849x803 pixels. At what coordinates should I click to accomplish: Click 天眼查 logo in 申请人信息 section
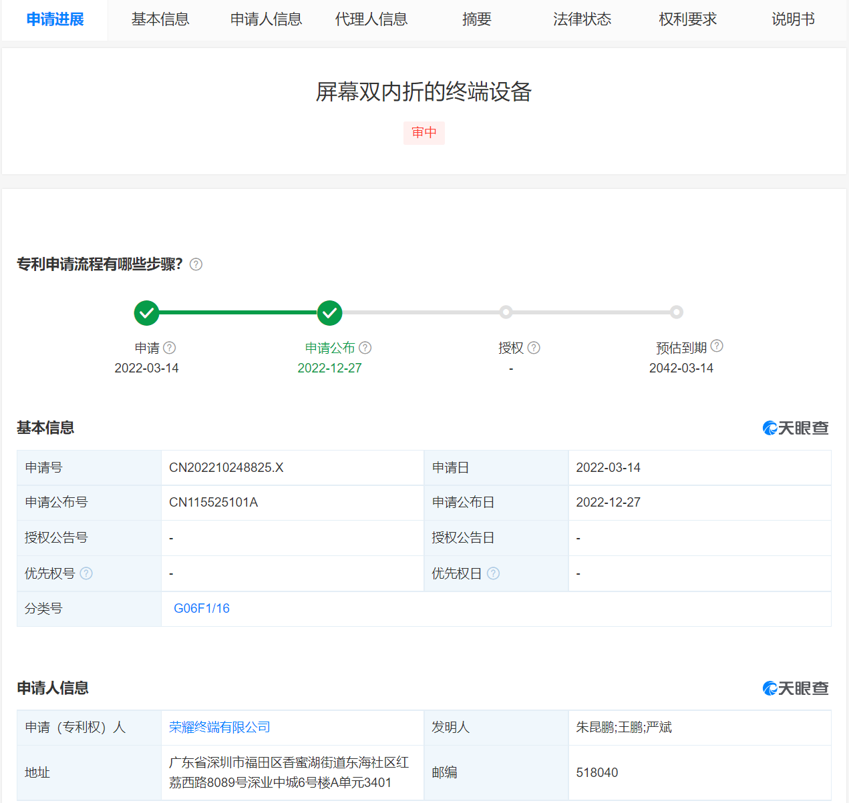795,688
